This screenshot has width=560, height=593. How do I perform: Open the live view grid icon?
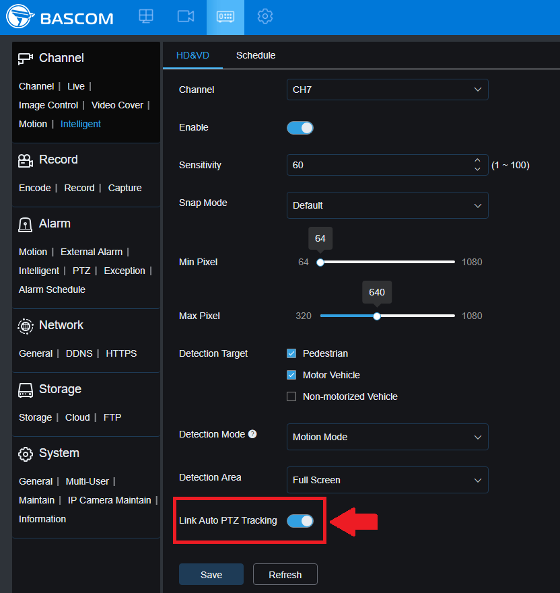[146, 16]
